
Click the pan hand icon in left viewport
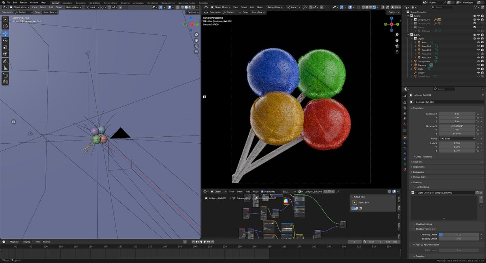[x=196, y=40]
